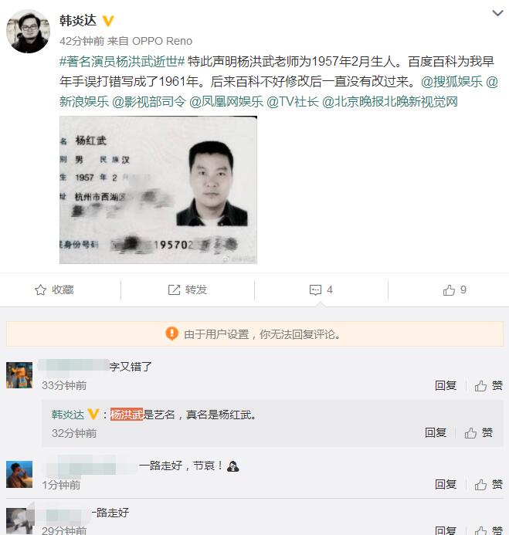Enlarge the ID card photo
The width and height of the screenshot is (509, 535).
(158, 190)
